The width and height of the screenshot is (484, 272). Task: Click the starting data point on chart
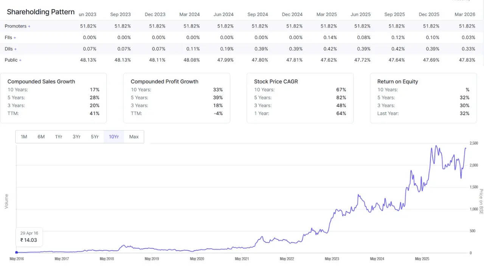(16, 252)
